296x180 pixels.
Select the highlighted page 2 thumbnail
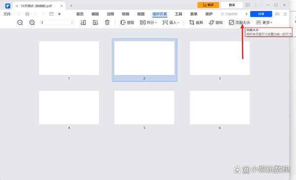pyautogui.click(x=145, y=58)
